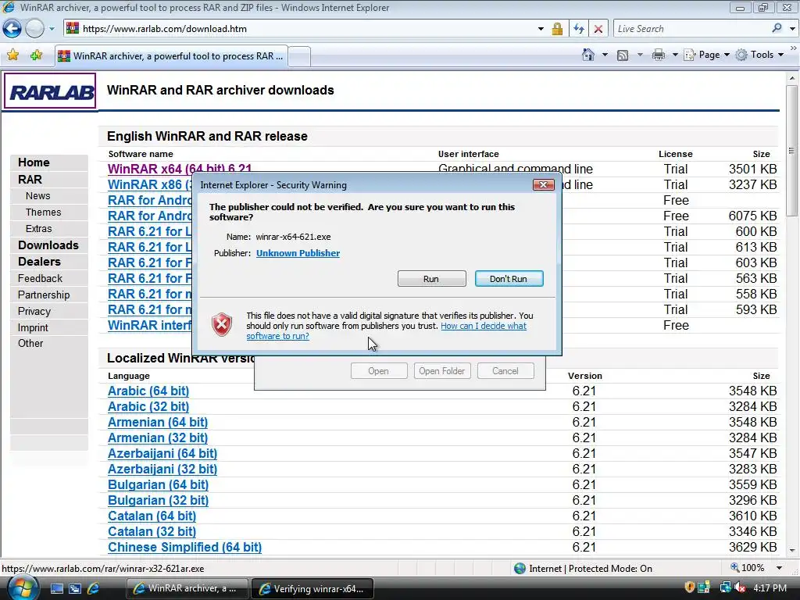Image resolution: width=800 pixels, height=600 pixels.
Task: Switch to 'Verifying winrar-x64' taskbar button
Action: point(312,588)
